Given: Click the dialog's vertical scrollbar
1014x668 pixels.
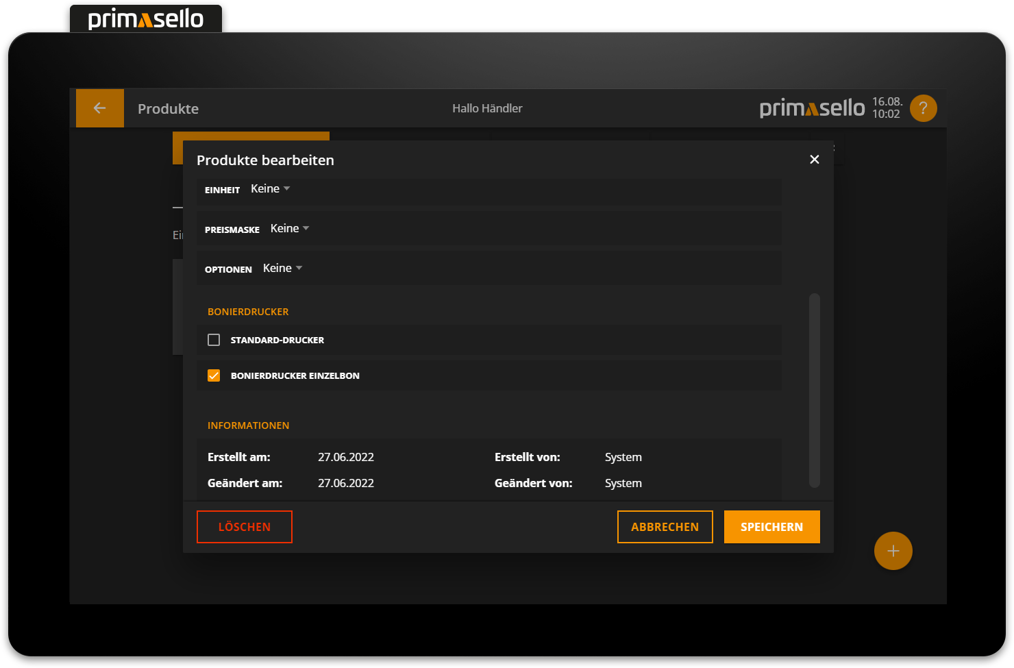Looking at the screenshot, I should coord(814,390).
